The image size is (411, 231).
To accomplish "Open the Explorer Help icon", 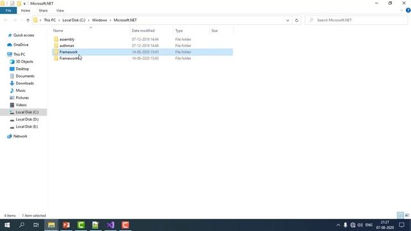I will tap(408, 10).
